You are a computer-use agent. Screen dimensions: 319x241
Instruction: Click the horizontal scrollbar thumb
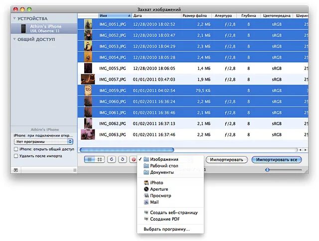127,150
